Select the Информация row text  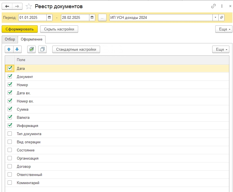click(x=28, y=126)
